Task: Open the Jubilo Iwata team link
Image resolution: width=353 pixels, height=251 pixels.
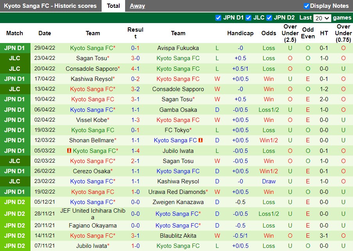Action: pyautogui.click(x=178, y=151)
